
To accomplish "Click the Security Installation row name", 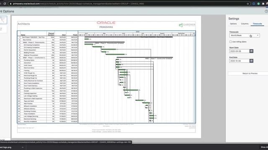I will click(30, 121).
